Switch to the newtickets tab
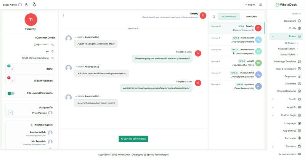 [251, 17]
